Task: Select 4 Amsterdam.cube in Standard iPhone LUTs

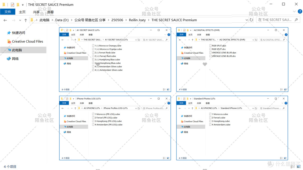Action: (220, 124)
